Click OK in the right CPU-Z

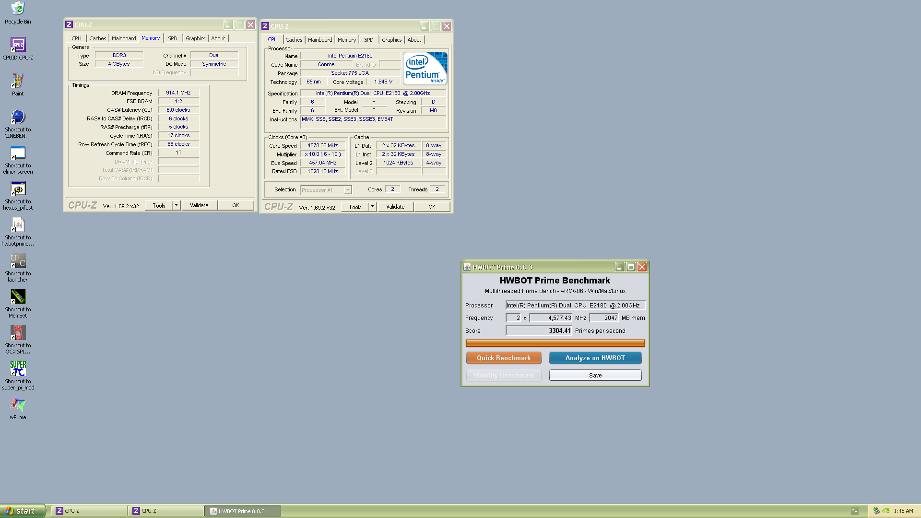coord(432,207)
